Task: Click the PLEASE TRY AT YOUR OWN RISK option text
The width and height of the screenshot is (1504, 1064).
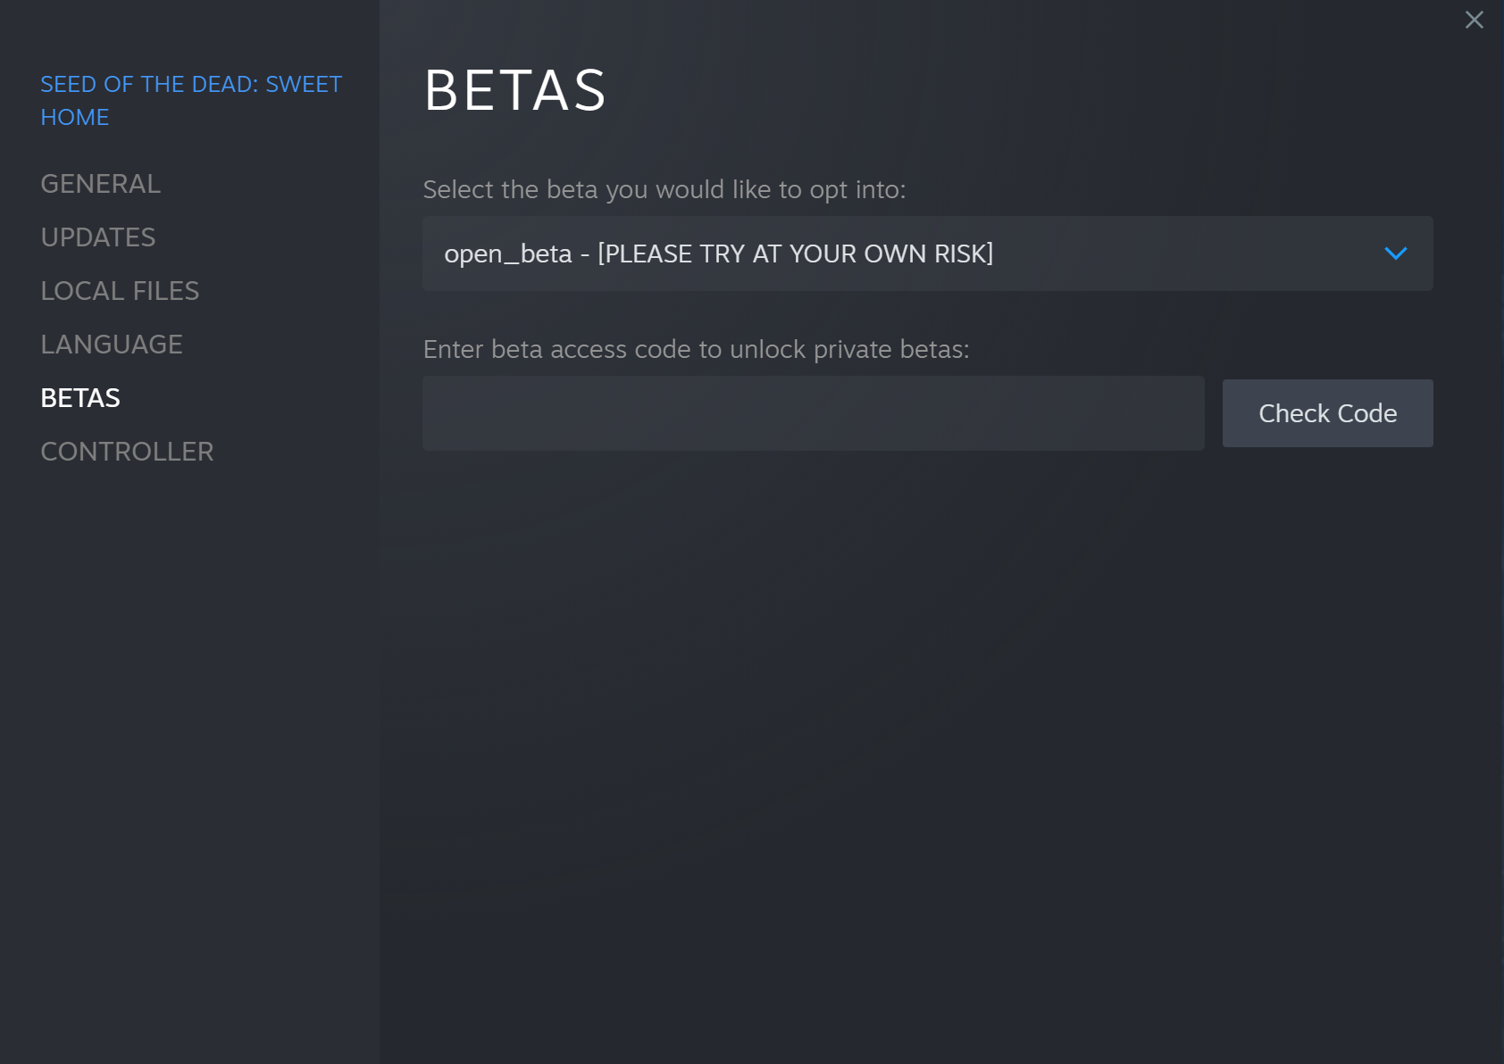Action: (x=795, y=254)
